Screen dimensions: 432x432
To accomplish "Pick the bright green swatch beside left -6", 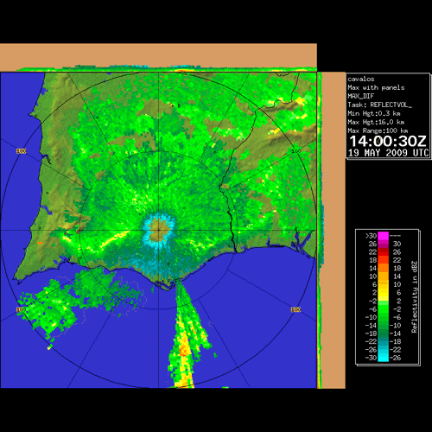I will point(383,308).
